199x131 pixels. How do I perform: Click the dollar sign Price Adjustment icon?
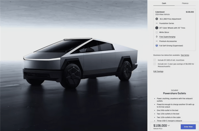point(157,19)
